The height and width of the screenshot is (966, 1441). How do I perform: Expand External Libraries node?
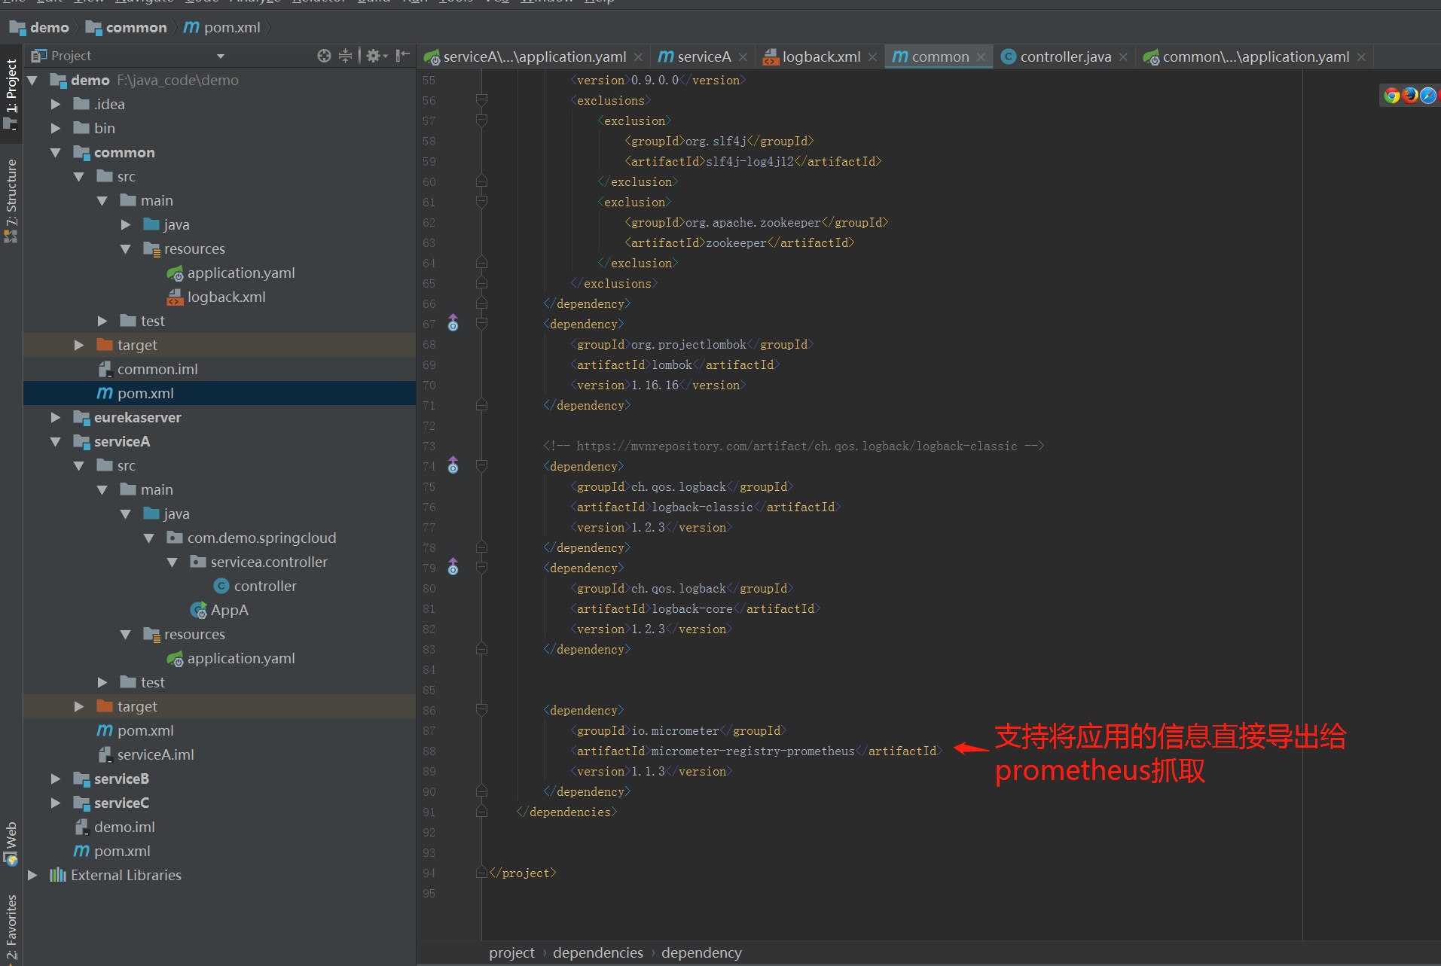click(32, 875)
